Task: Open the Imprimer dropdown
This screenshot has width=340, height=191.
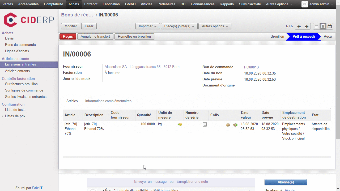Action: click(x=147, y=26)
